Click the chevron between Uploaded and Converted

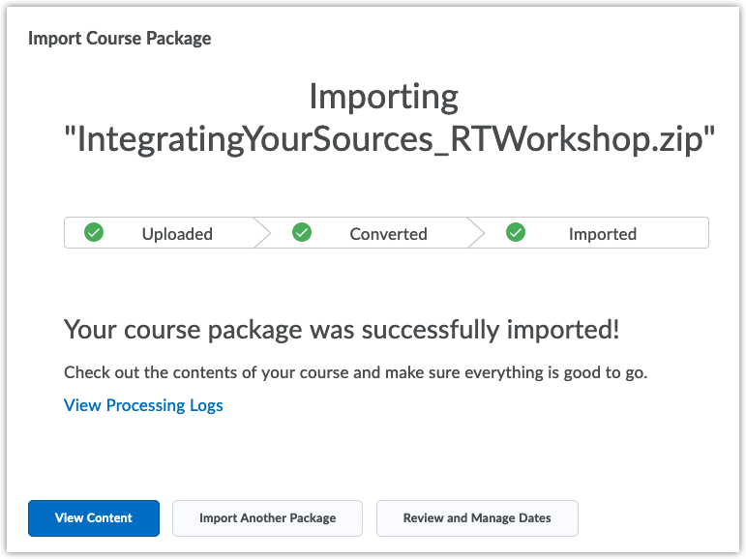click(262, 233)
